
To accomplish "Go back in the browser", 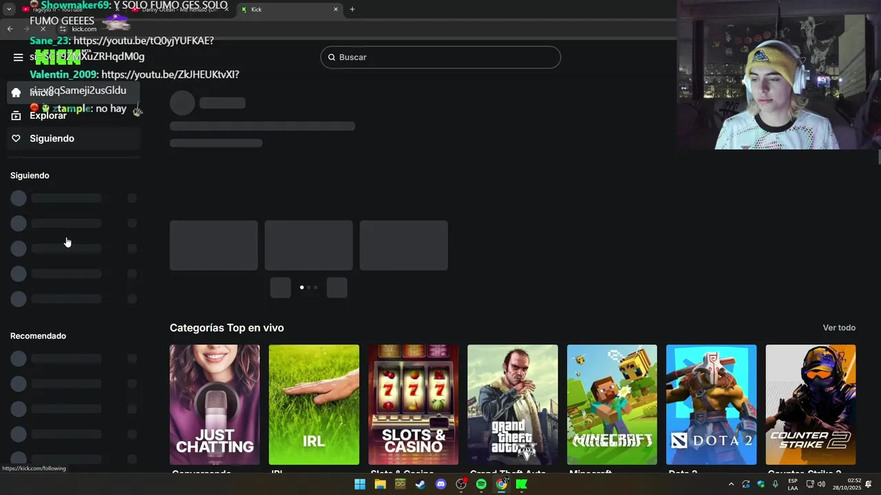I will (x=10, y=29).
